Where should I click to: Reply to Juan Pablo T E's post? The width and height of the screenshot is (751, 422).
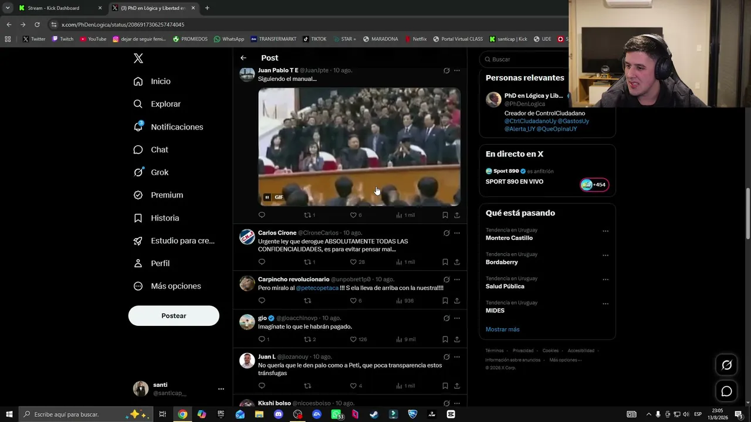pyautogui.click(x=262, y=215)
